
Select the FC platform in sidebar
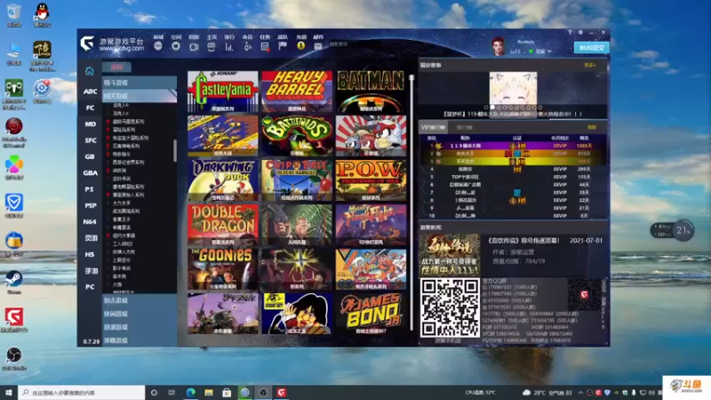[x=90, y=108]
